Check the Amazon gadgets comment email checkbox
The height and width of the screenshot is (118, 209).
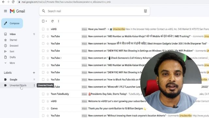tap(43, 44)
